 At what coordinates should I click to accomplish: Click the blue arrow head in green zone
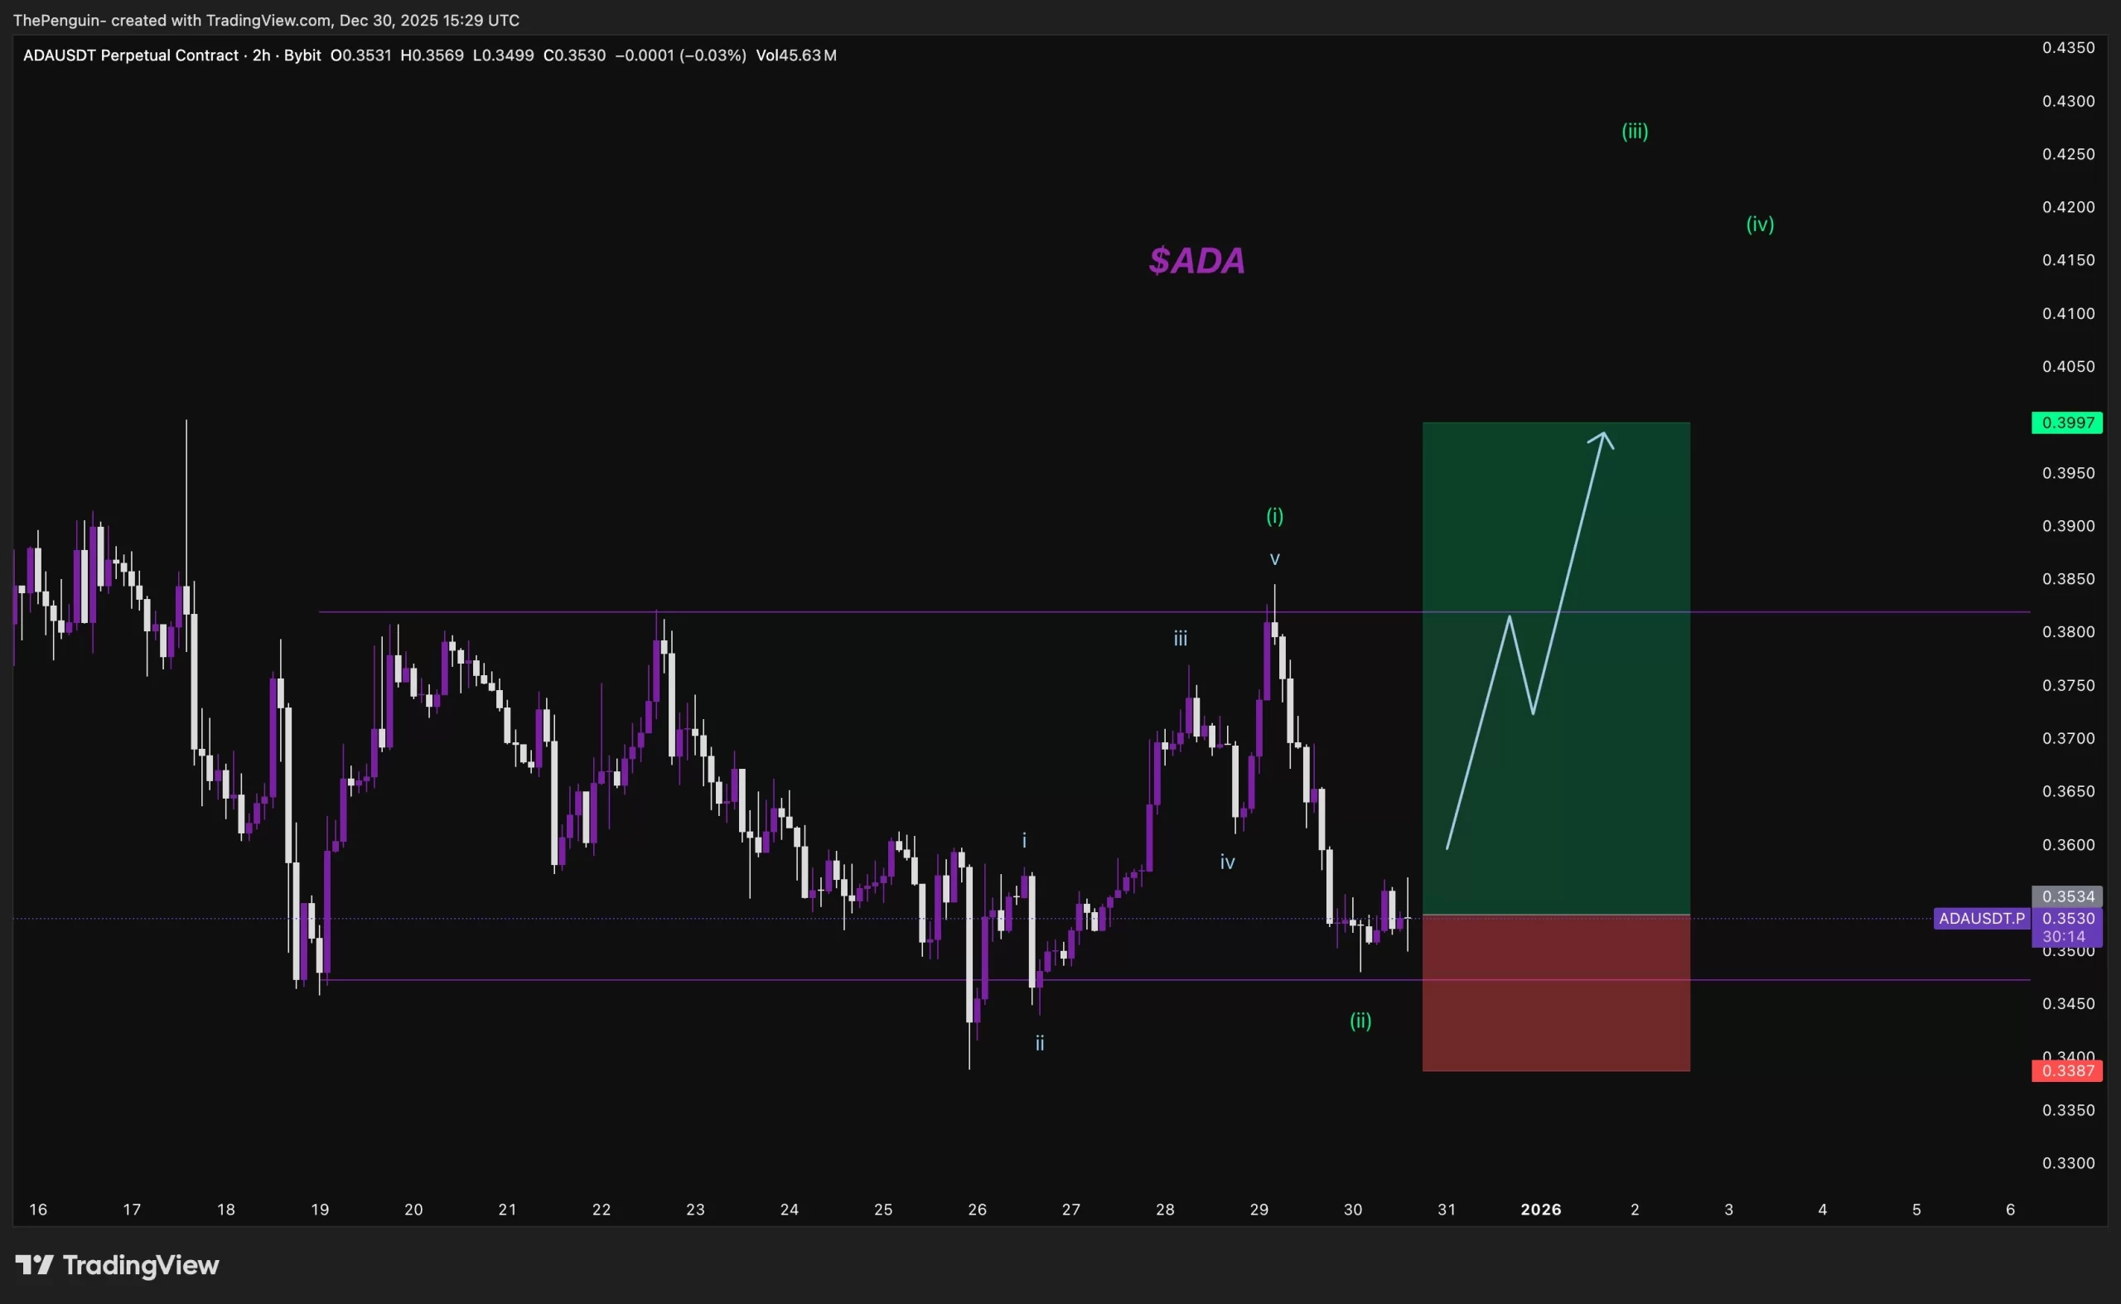click(1602, 438)
